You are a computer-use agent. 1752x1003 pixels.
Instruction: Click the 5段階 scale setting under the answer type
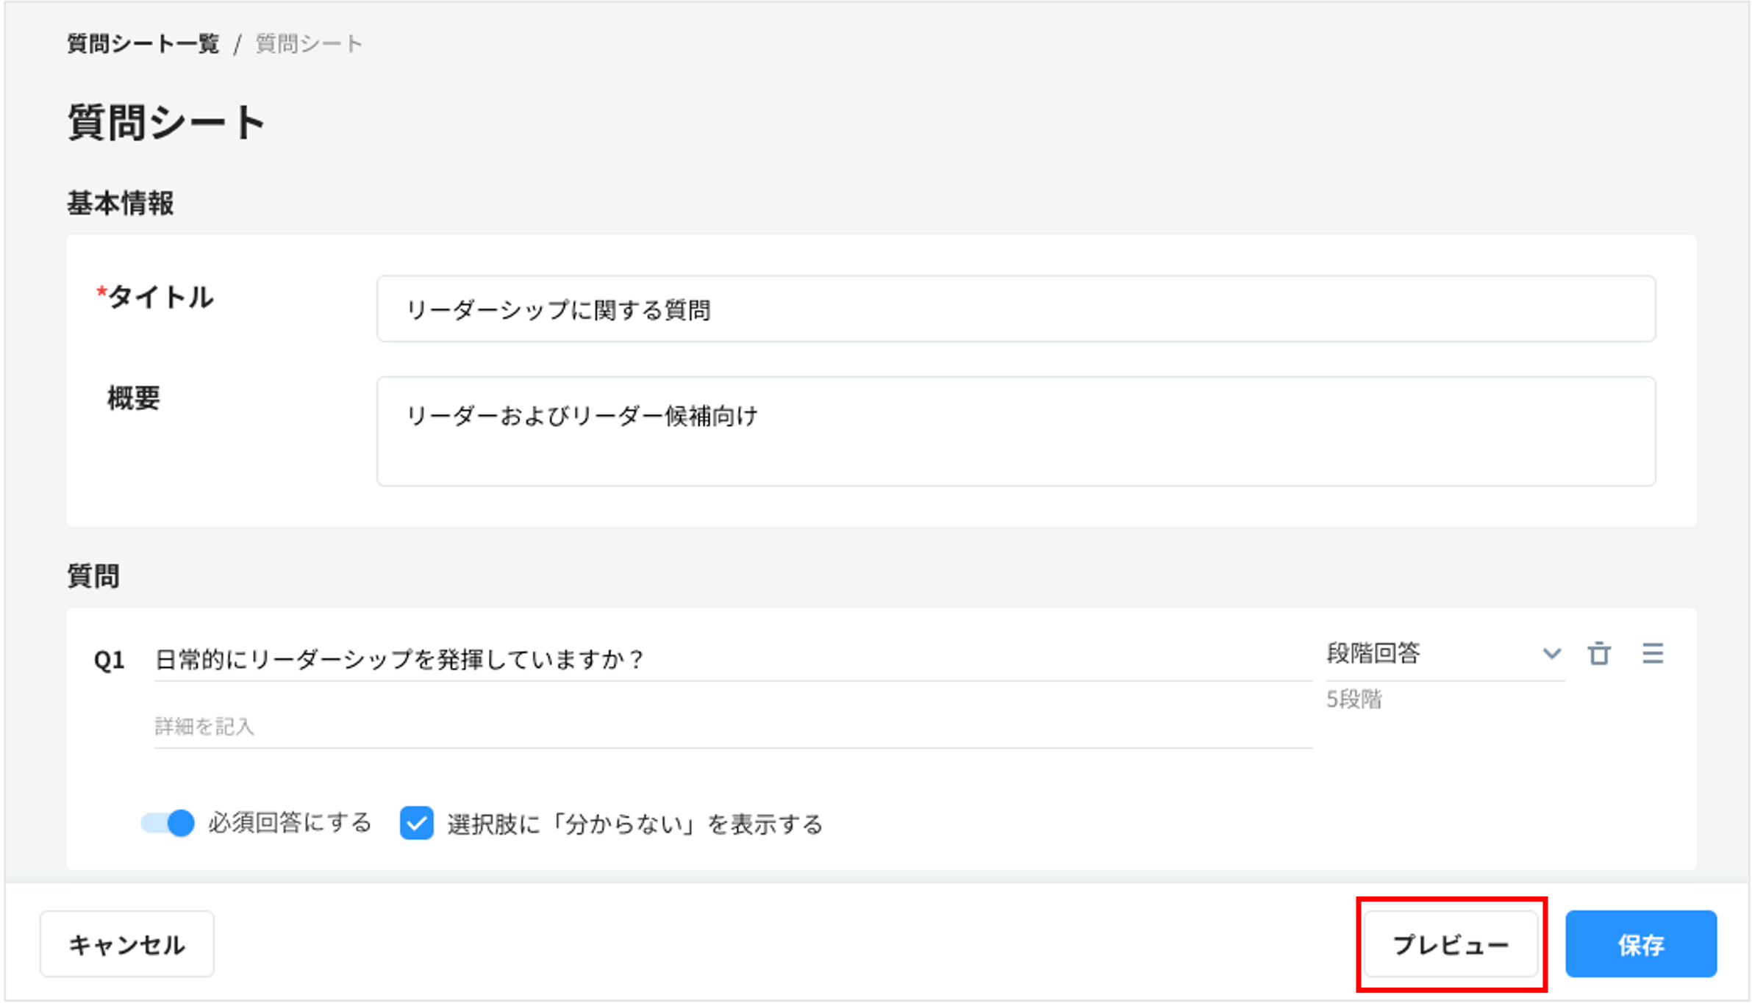[1354, 699]
